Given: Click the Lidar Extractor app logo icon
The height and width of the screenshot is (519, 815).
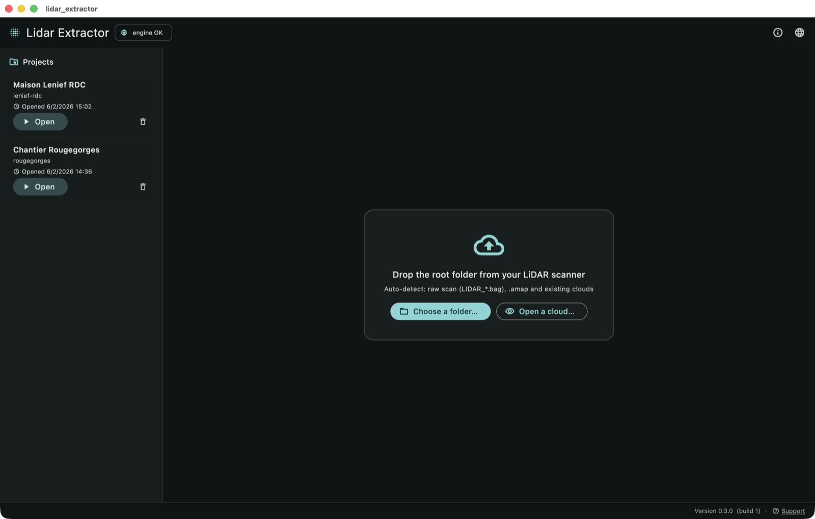Looking at the screenshot, I should 15,33.
